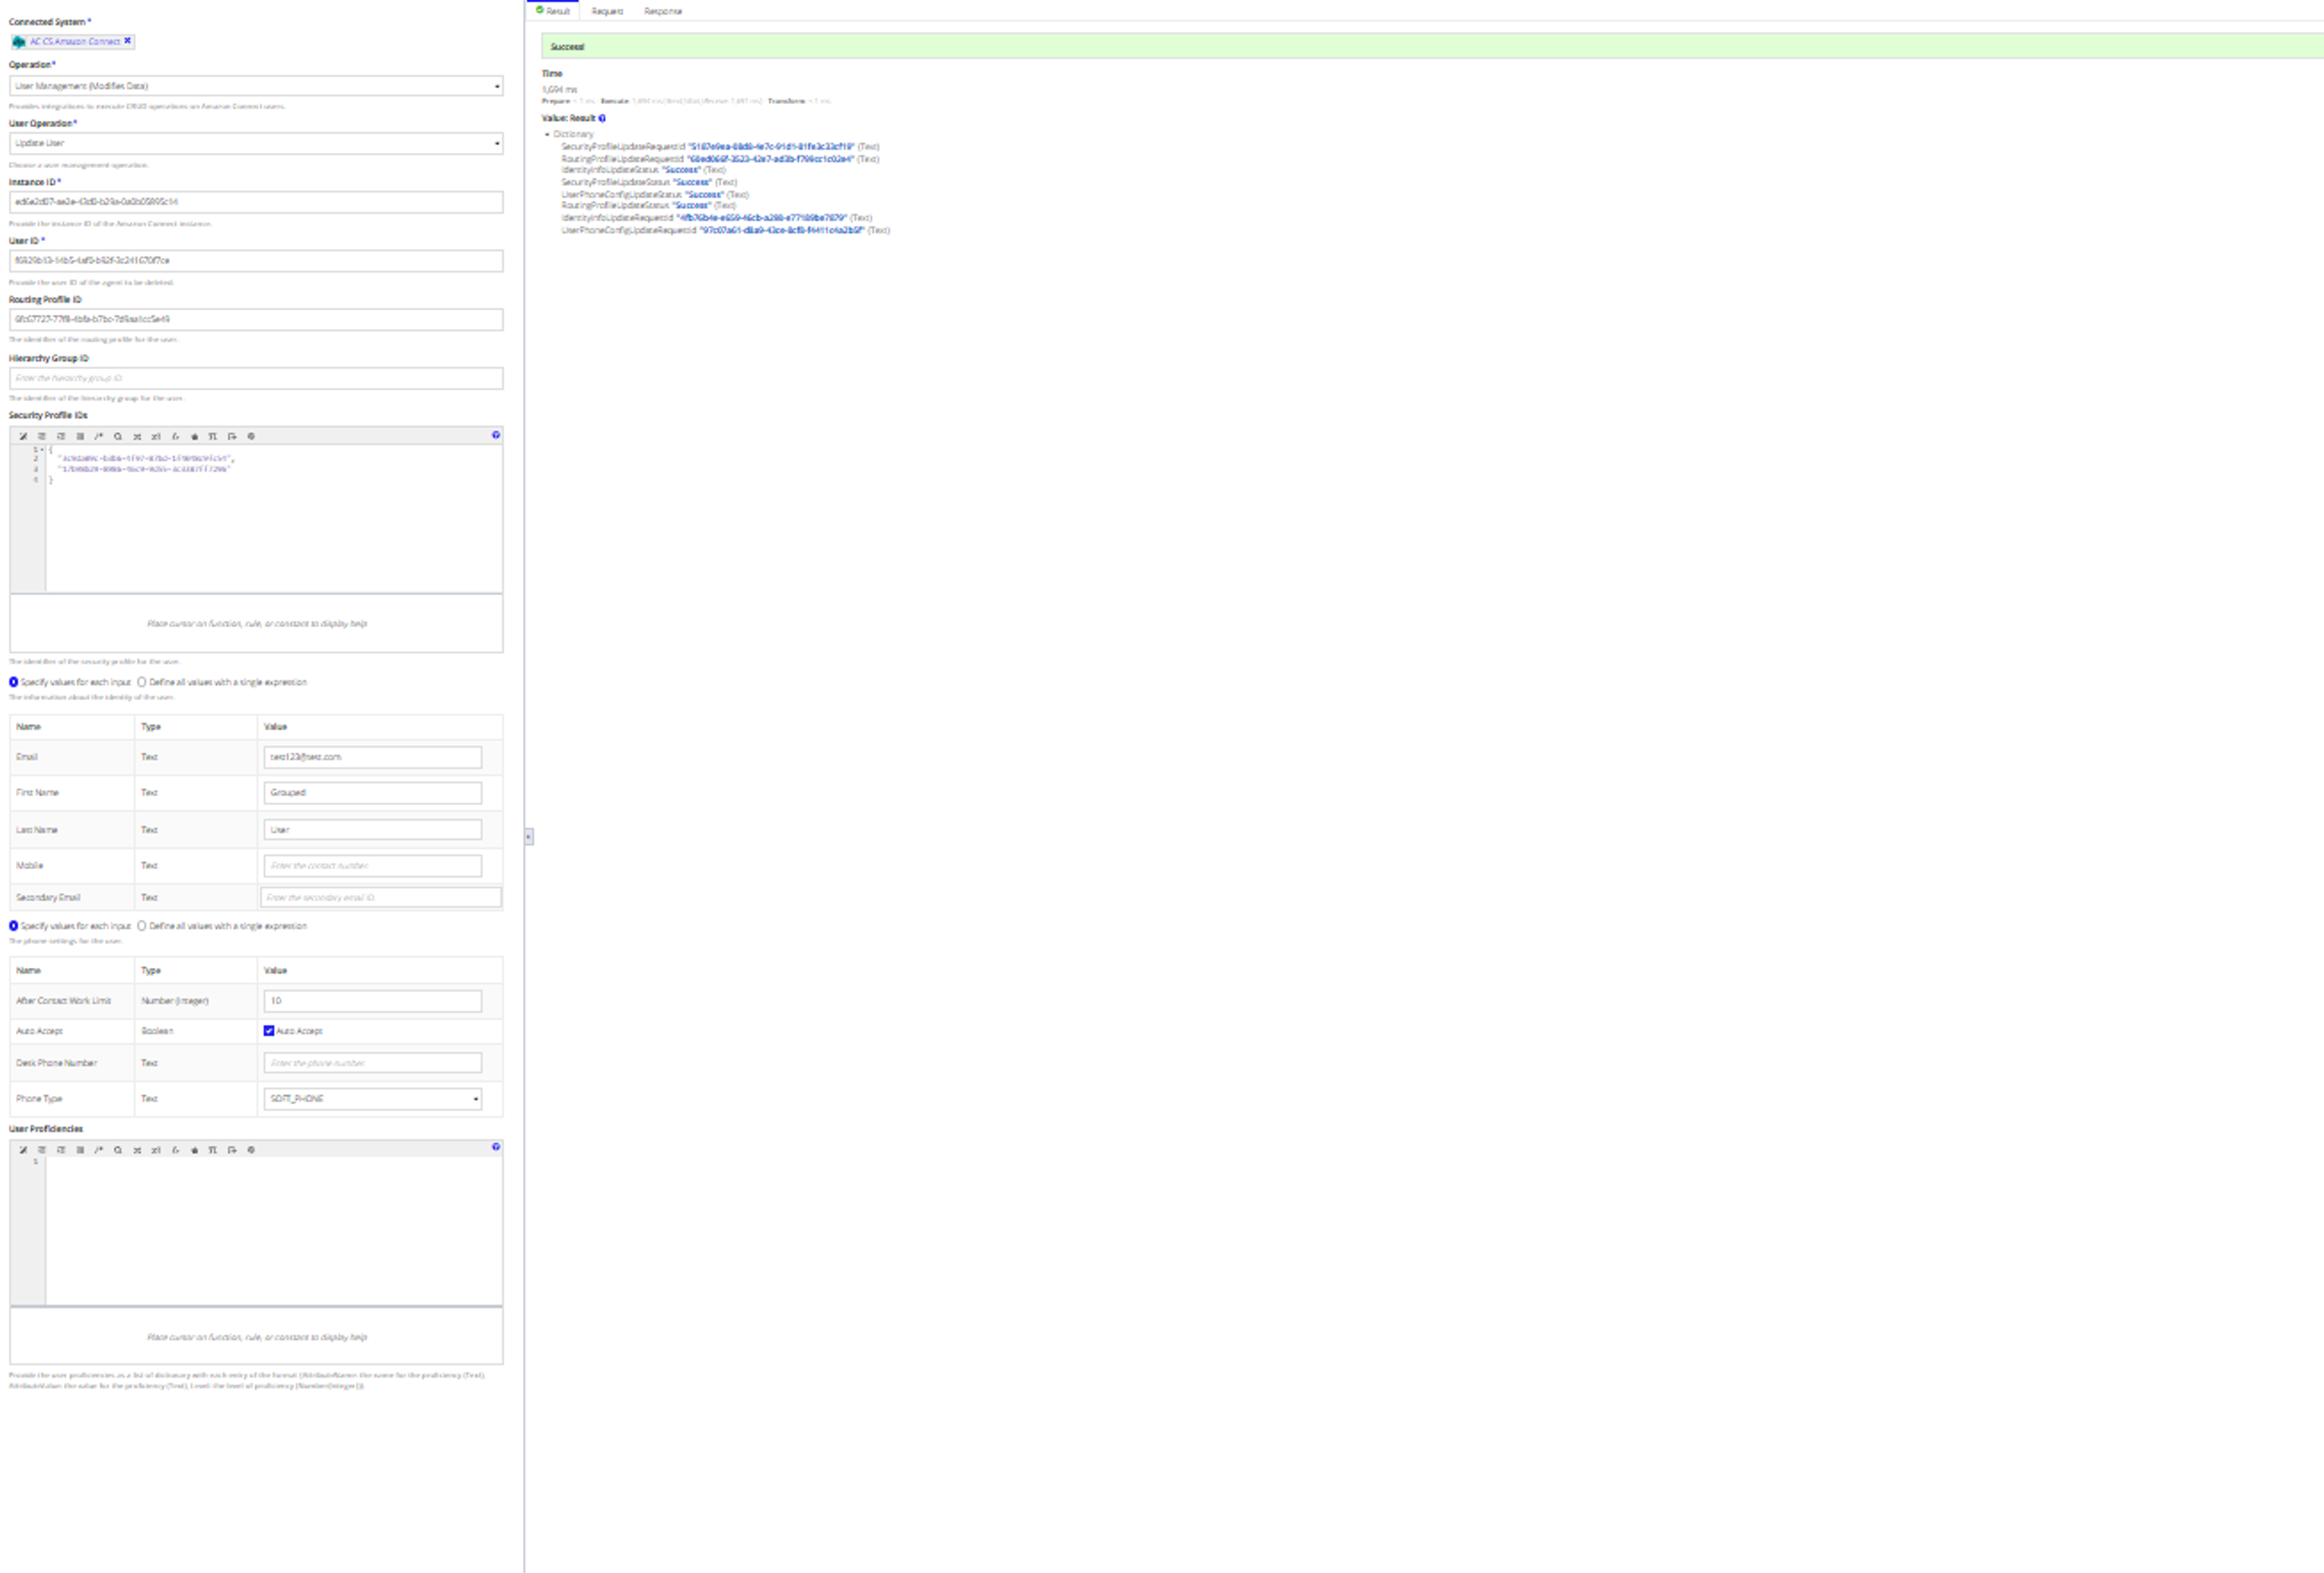Screen dimensions: 2324x1573
Task: Open the Operation dropdown
Action: coord(256,86)
